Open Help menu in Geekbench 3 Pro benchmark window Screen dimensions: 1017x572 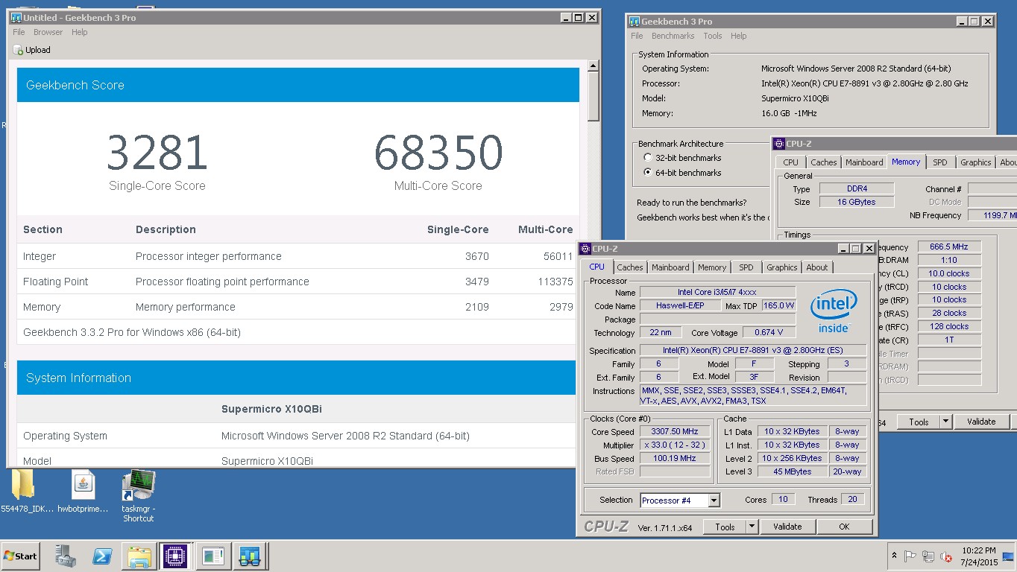739,36
